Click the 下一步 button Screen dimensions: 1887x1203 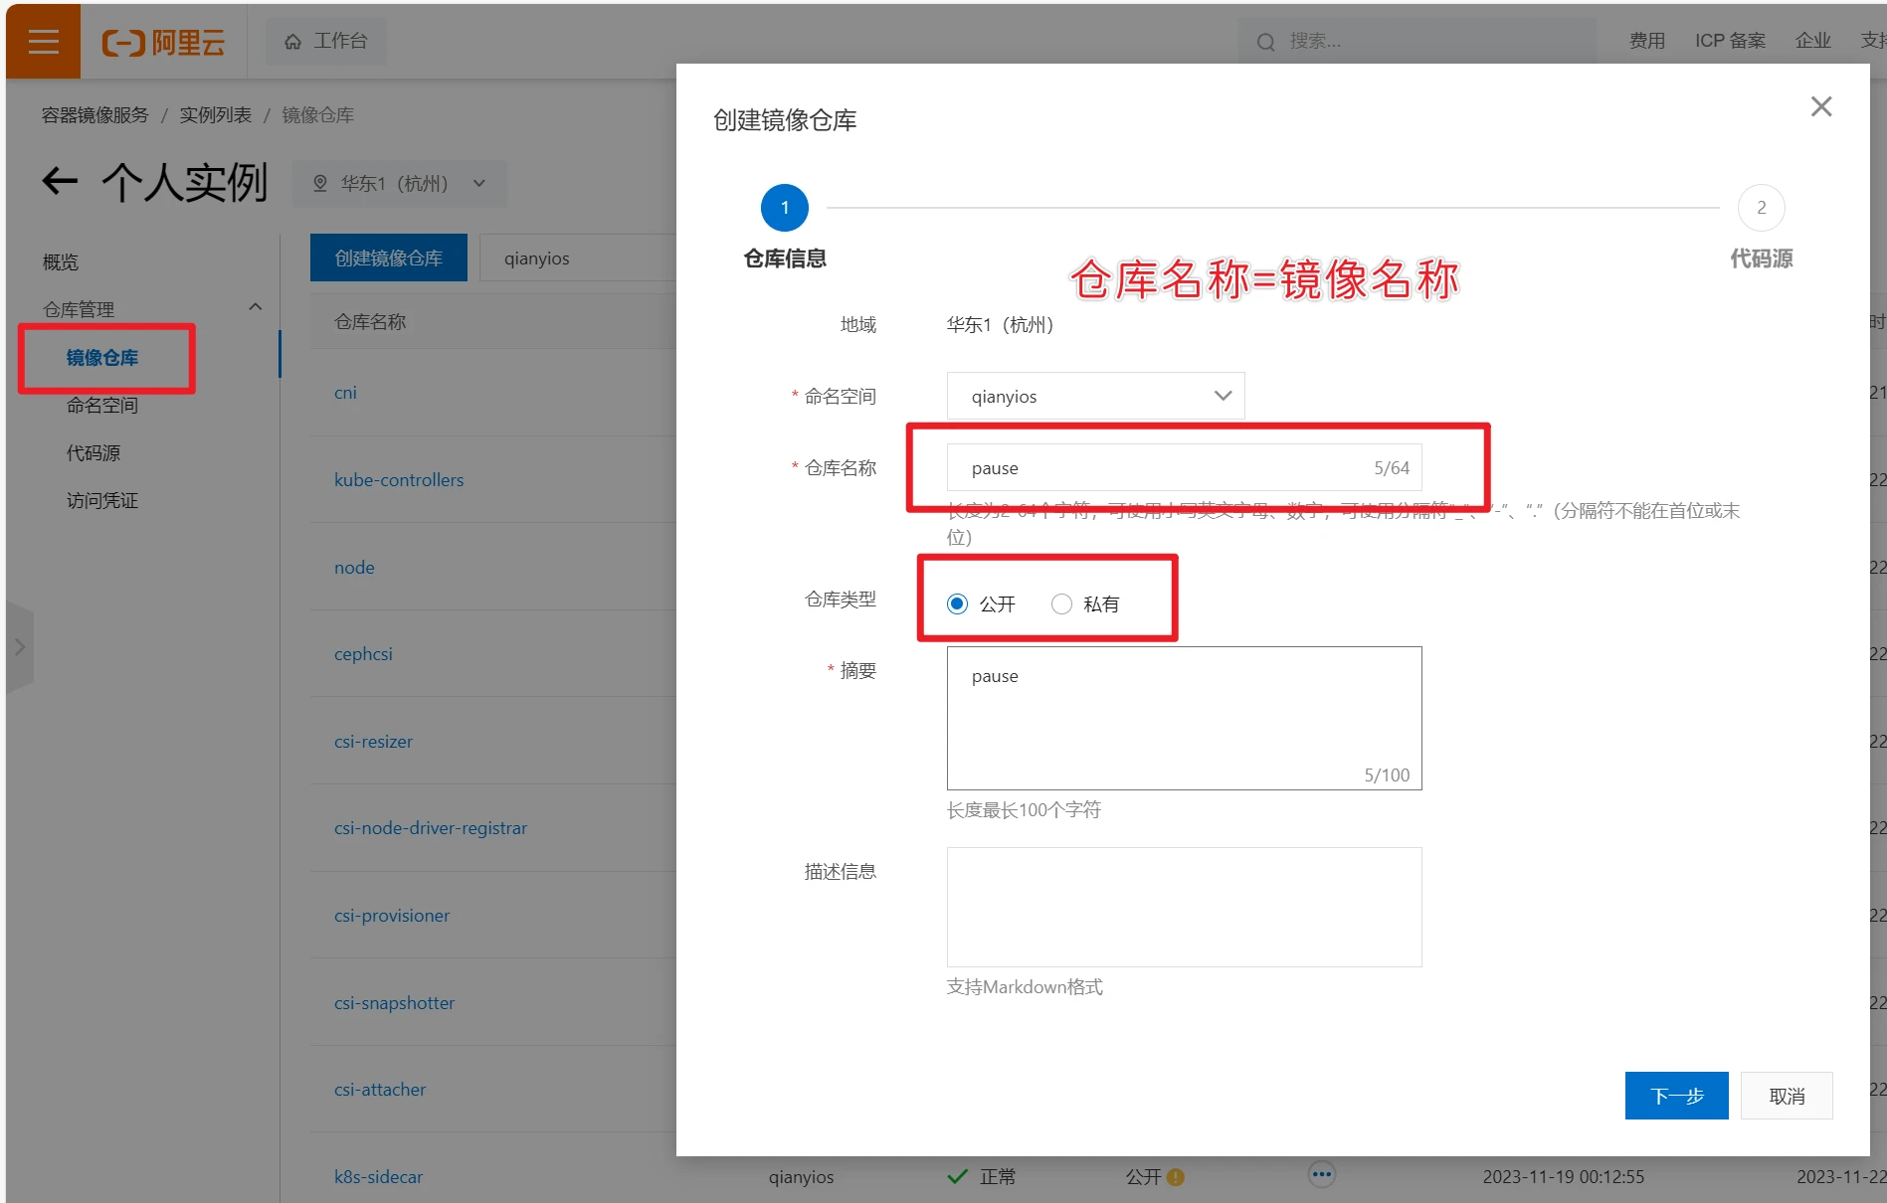pos(1676,1096)
